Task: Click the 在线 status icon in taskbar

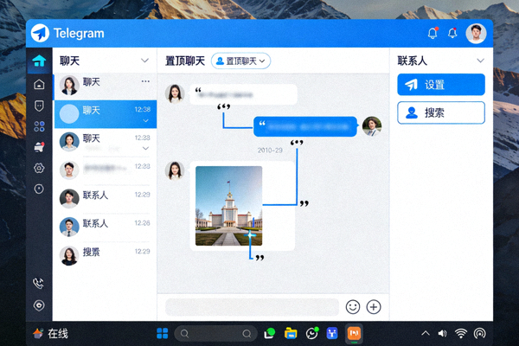Action: click(x=38, y=333)
